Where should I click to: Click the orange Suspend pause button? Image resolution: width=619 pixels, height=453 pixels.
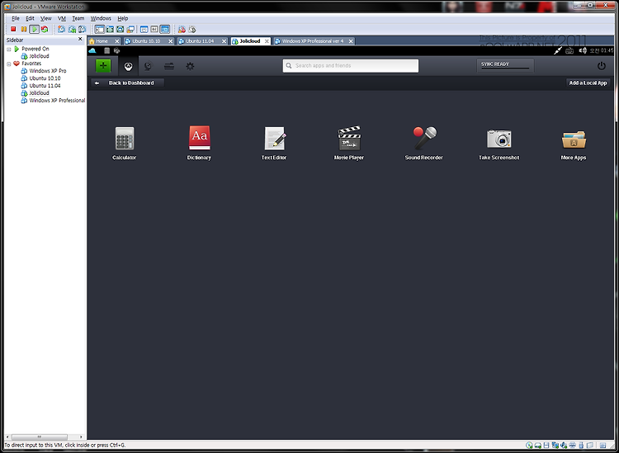tap(24, 29)
